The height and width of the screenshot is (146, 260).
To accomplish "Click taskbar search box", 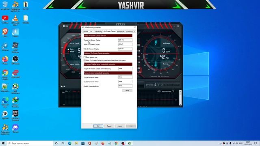I will pyautogui.click(x=30, y=143).
